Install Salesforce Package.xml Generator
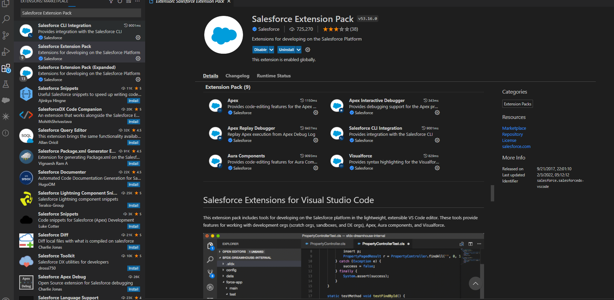The image size is (614, 300). 134,164
